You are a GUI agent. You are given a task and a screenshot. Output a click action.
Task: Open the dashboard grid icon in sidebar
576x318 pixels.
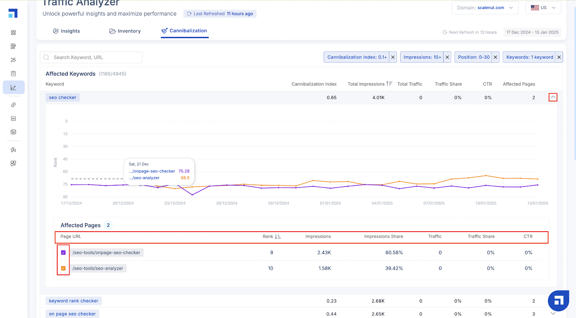click(13, 33)
